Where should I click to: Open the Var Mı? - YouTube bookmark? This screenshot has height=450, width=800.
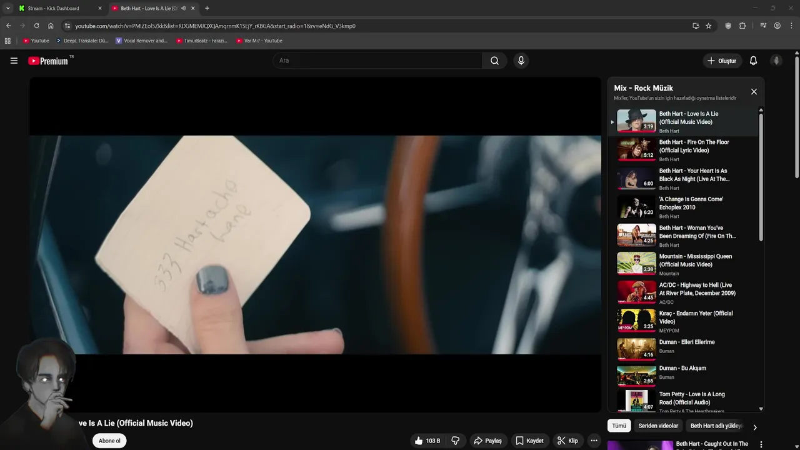259,41
